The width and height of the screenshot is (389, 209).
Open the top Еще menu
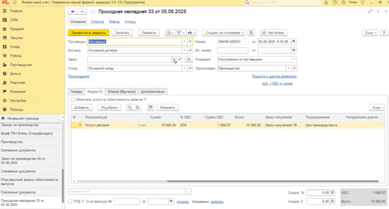coord(370,33)
